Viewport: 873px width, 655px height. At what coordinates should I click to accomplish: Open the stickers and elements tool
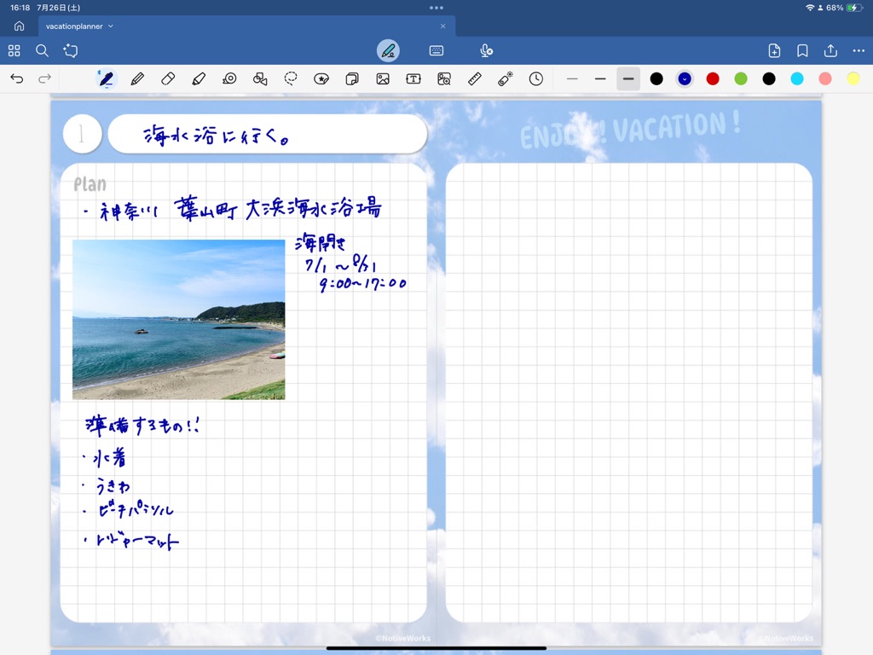321,79
